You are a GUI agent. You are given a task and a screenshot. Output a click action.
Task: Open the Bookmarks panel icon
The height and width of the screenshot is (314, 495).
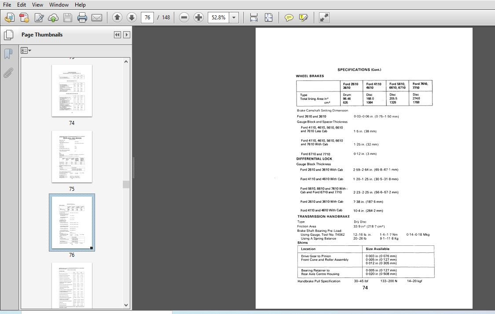click(x=8, y=54)
